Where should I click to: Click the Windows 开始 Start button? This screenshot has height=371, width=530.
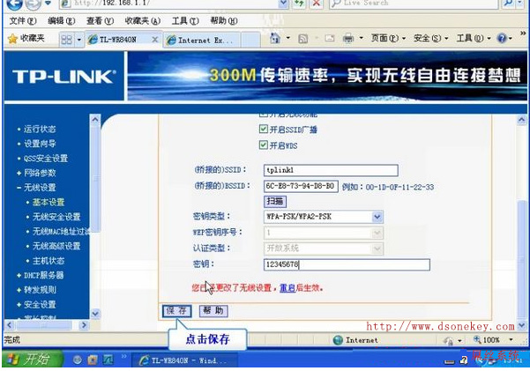[x=32, y=359]
